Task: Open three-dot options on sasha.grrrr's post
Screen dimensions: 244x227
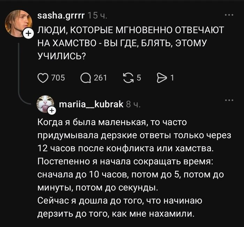Action: (x=229, y=15)
